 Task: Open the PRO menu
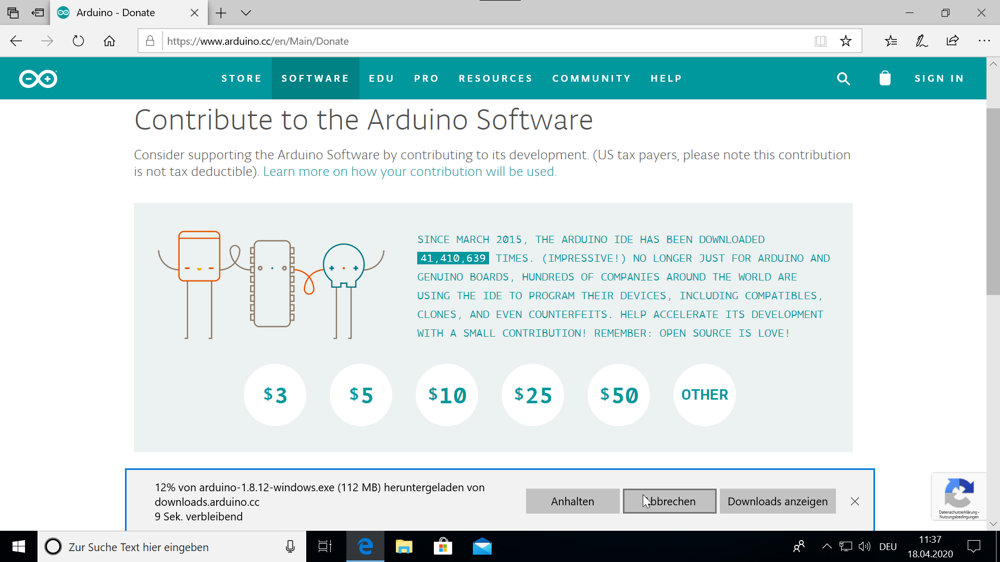pos(427,79)
